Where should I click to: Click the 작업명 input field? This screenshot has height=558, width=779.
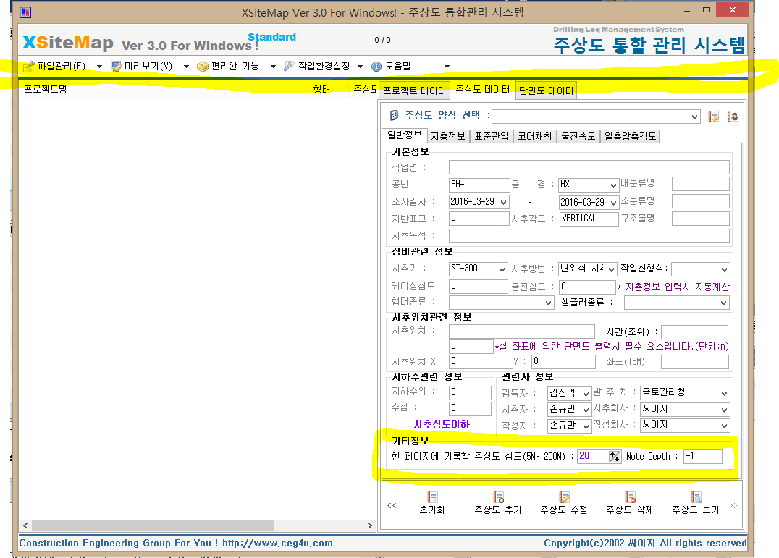pos(589,167)
